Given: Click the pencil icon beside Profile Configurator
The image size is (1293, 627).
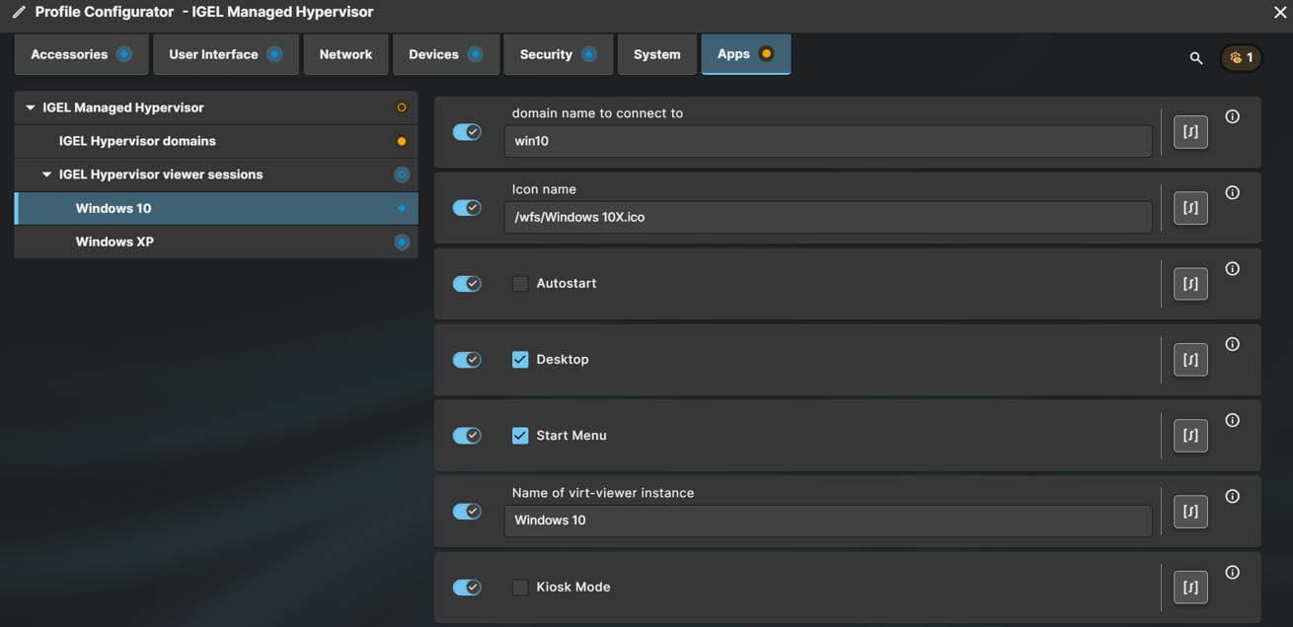Looking at the screenshot, I should [19, 13].
